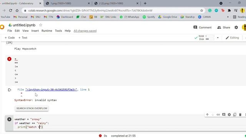This screenshot has width=246, height=138.
Task: Run the cell with comparison operators
Action: click(9, 59)
